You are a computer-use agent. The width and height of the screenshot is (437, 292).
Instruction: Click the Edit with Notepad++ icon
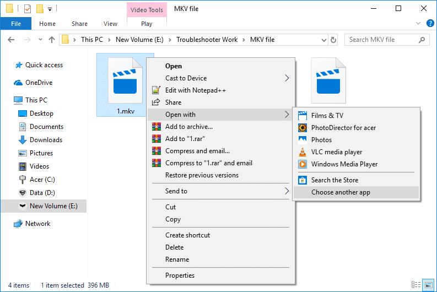click(155, 90)
